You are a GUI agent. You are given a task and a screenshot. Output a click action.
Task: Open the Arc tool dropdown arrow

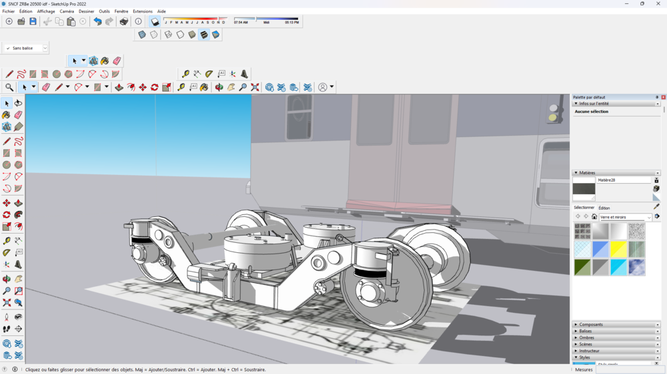[87, 87]
